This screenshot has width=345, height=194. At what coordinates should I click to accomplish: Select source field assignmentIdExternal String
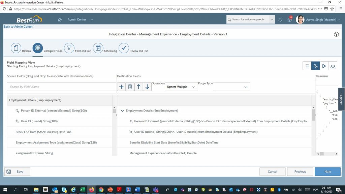(59, 153)
